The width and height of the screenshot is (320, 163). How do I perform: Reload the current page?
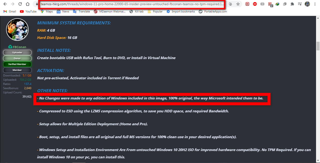point(20,4)
